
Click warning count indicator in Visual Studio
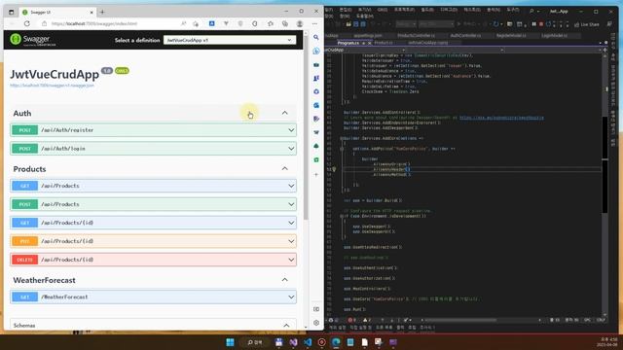(x=366, y=320)
